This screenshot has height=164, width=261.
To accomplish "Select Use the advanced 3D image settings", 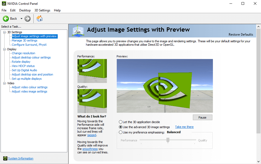I will coord(121,127).
